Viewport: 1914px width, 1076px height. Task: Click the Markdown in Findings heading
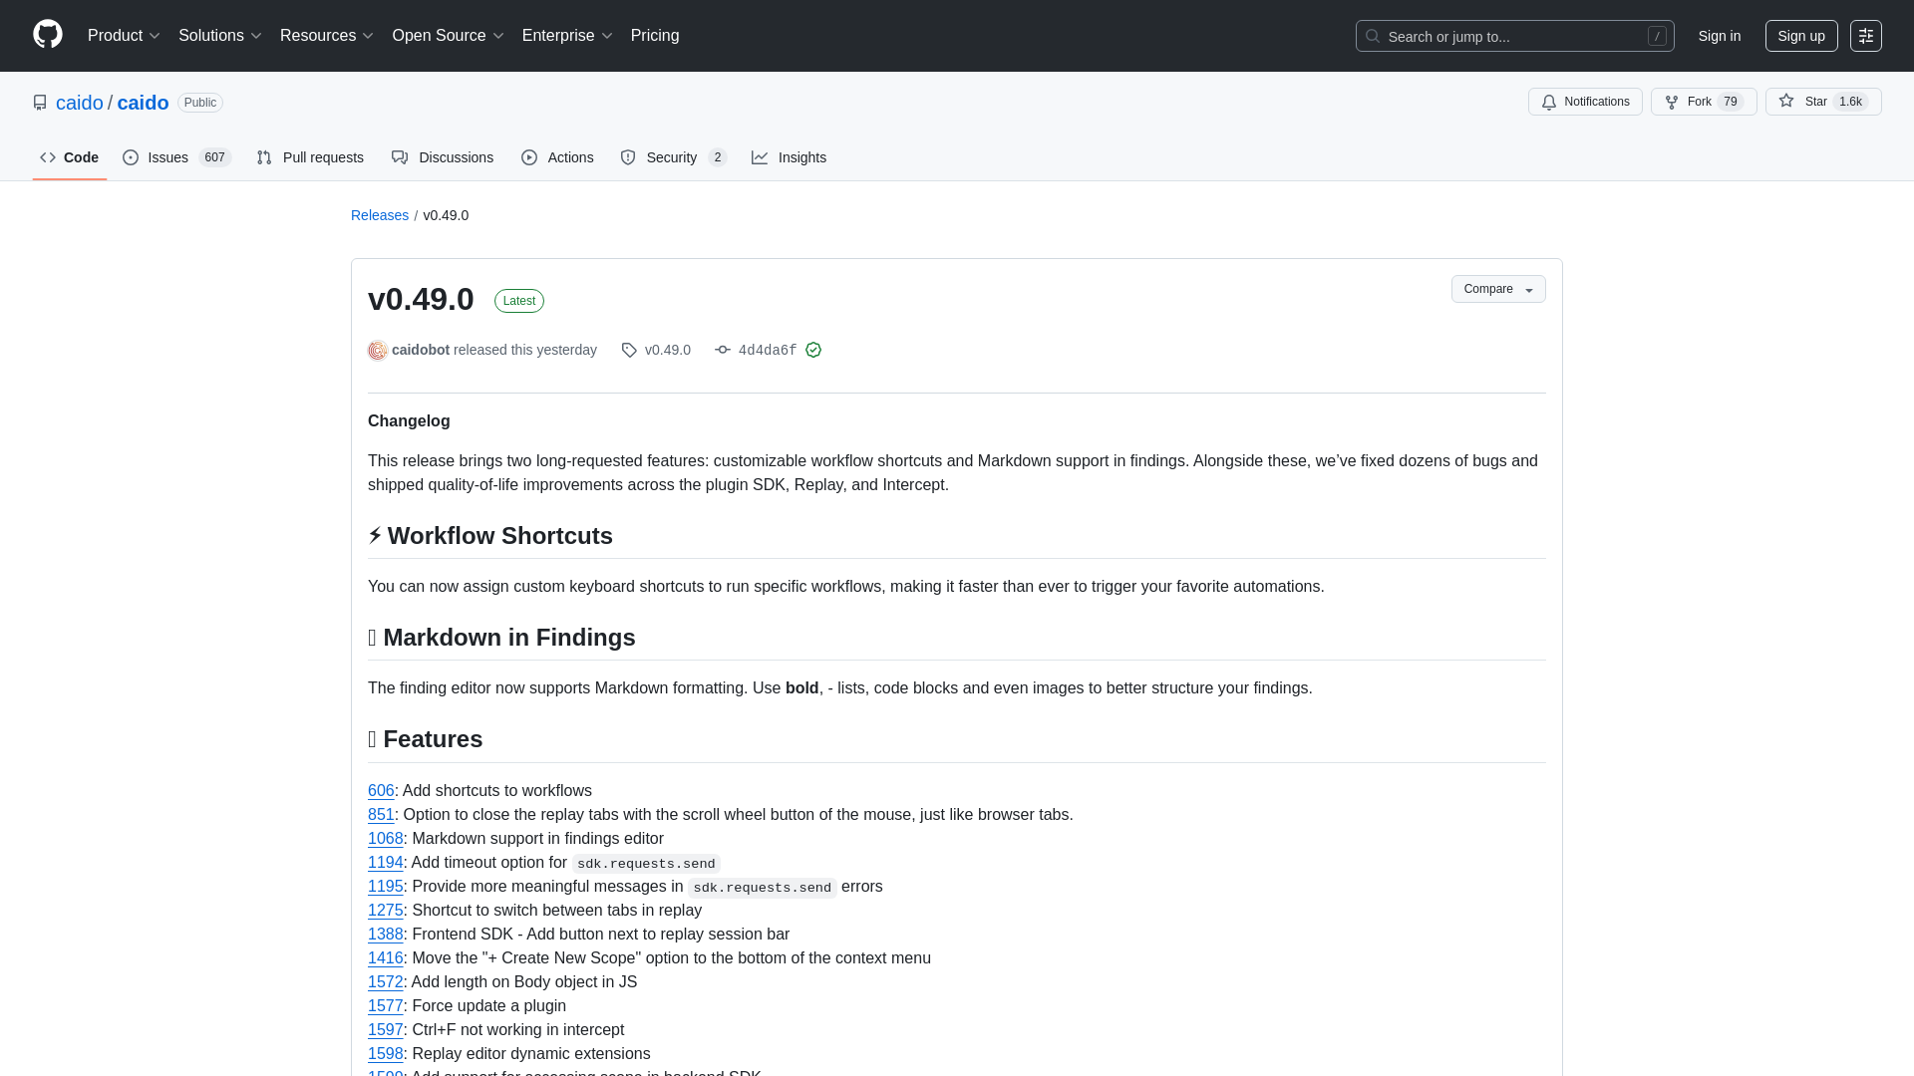point(501,638)
